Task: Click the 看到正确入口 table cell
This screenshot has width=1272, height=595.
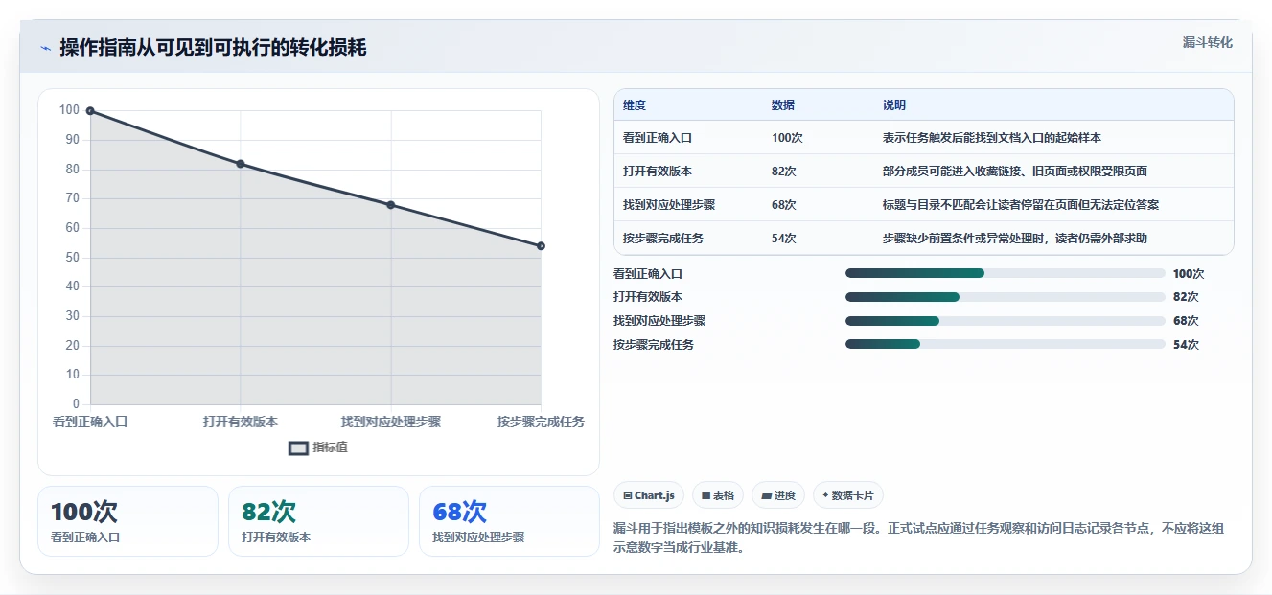Action: point(658,138)
